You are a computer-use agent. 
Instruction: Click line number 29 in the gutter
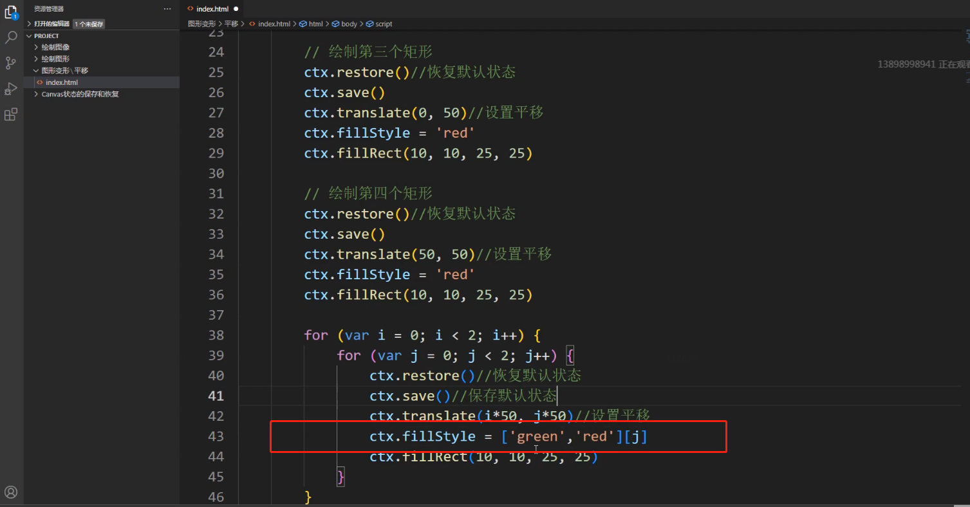[x=216, y=153]
